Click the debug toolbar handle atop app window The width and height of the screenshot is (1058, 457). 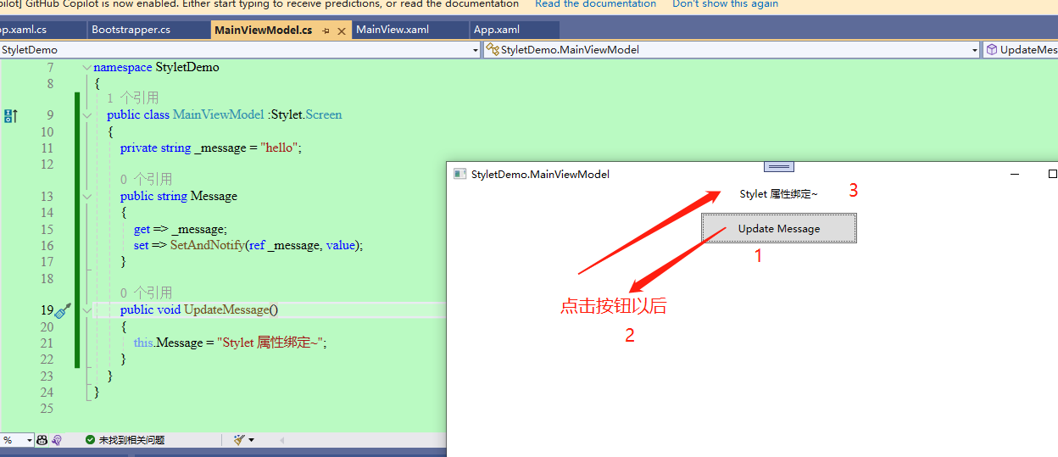pyautogui.click(x=779, y=166)
